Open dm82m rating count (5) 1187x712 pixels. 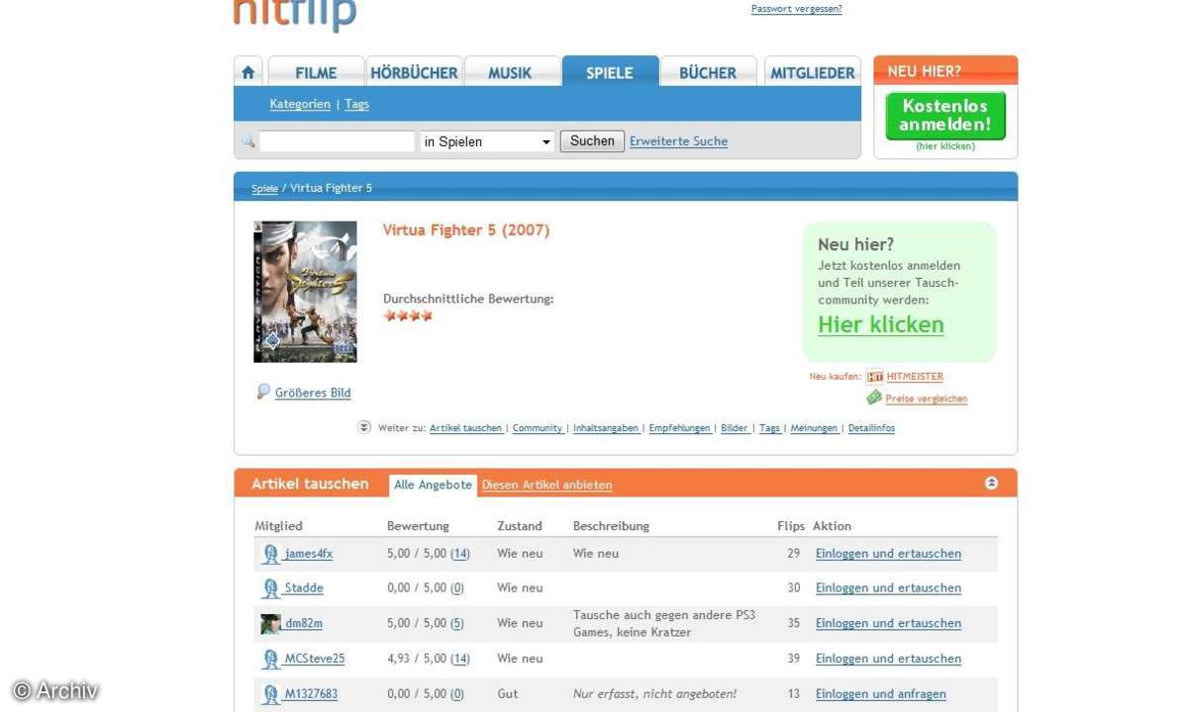[457, 624]
